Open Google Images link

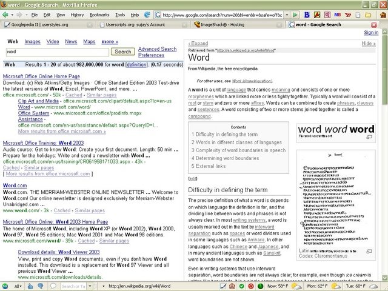click(x=32, y=42)
